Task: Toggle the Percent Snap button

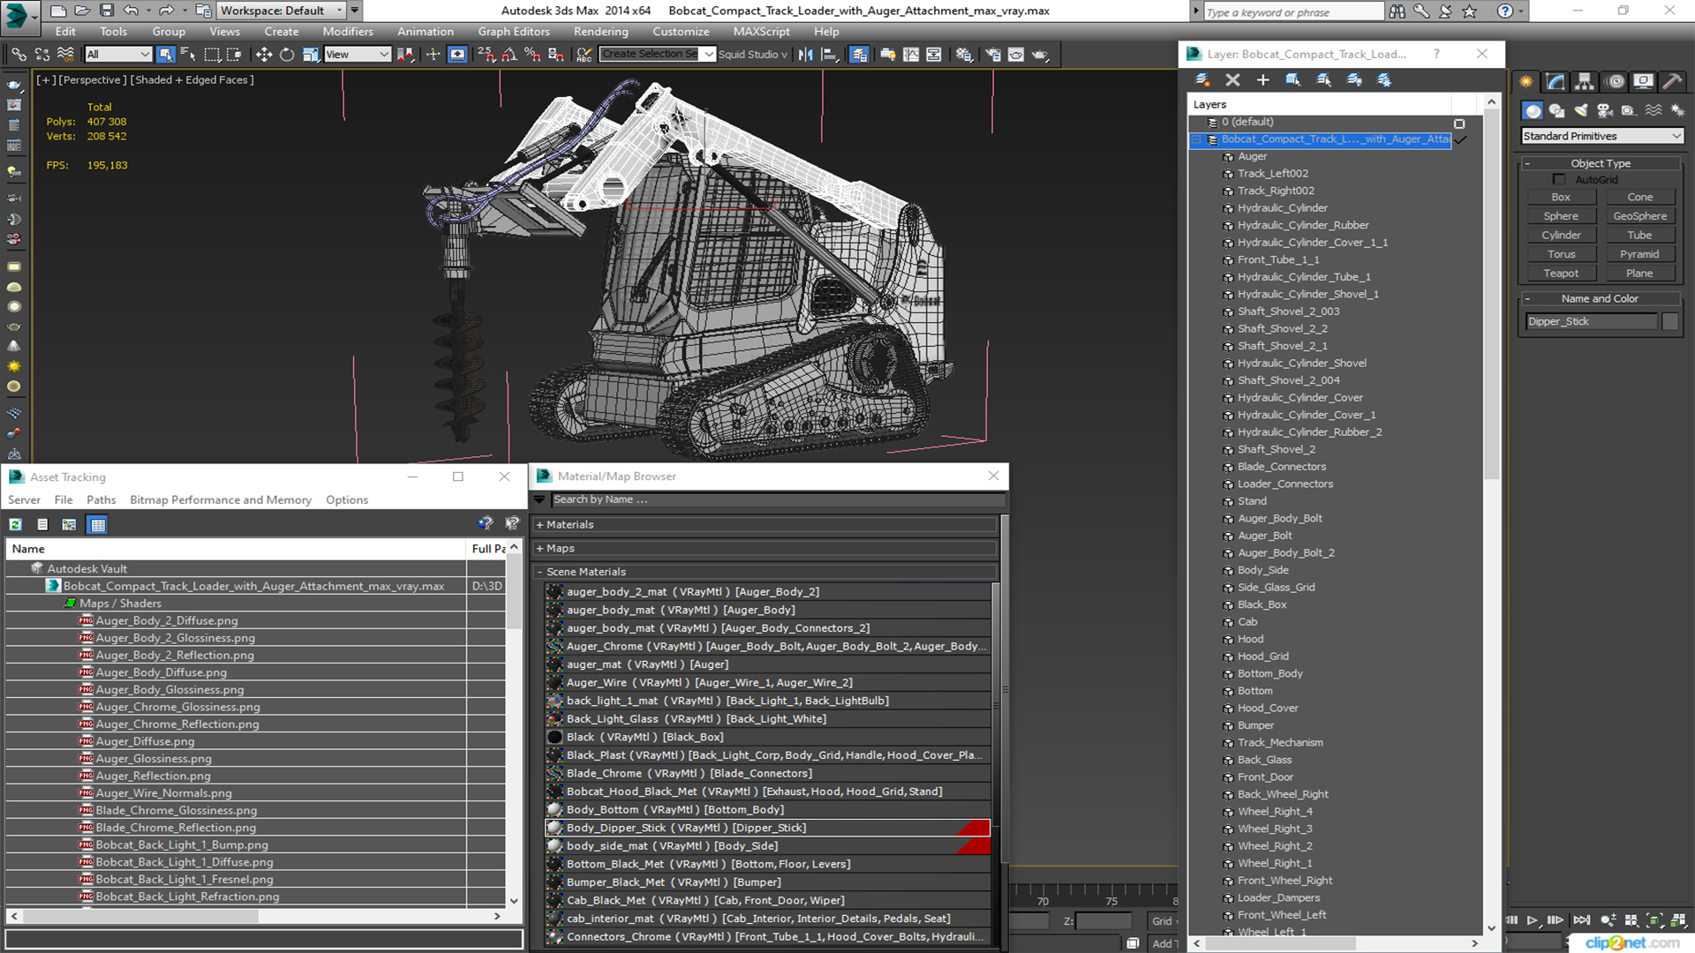Action: 532,55
